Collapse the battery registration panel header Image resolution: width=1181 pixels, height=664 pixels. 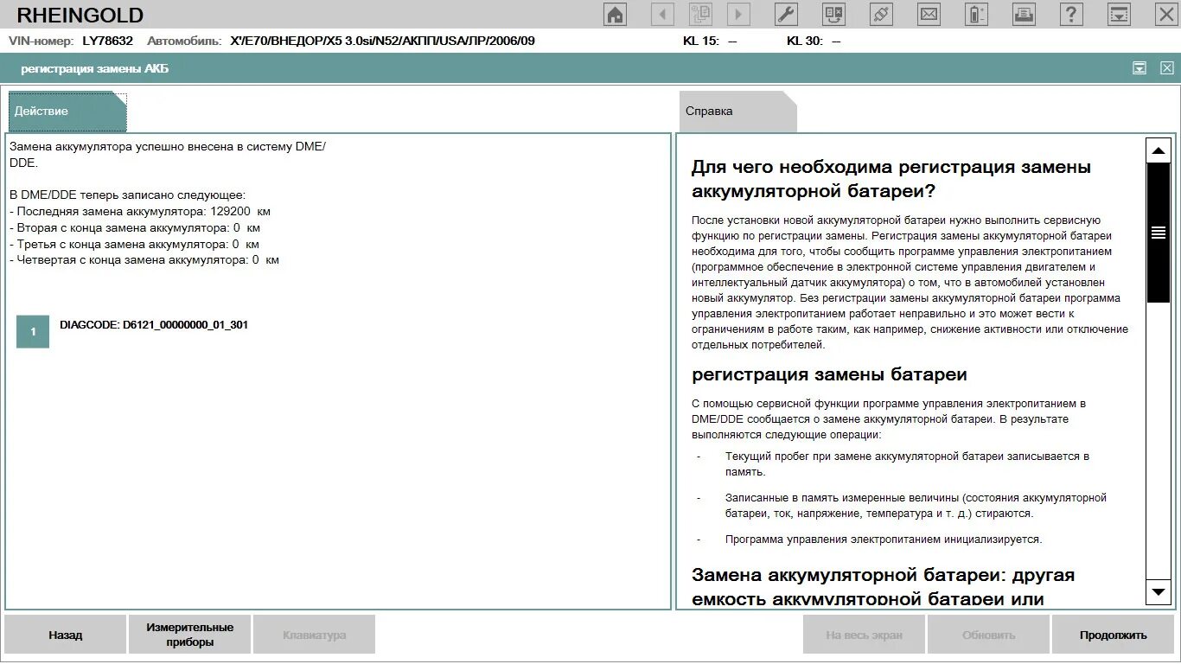pos(1140,68)
